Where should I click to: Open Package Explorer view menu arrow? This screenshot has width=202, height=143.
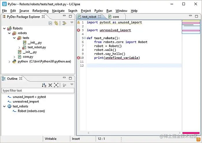point(72,23)
